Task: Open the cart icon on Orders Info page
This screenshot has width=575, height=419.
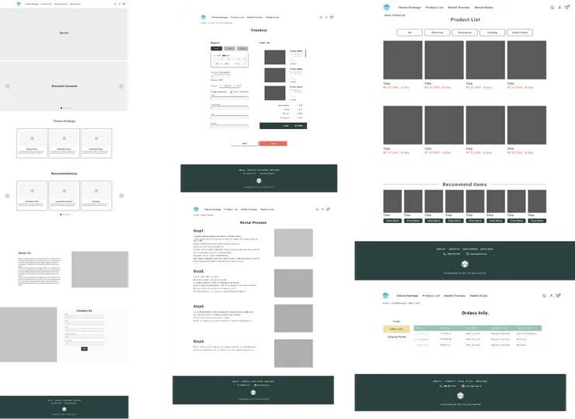Action: 558,295
